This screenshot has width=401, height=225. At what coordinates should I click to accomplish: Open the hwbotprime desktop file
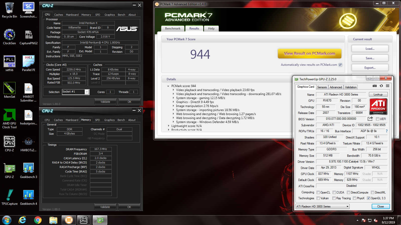coord(29,117)
